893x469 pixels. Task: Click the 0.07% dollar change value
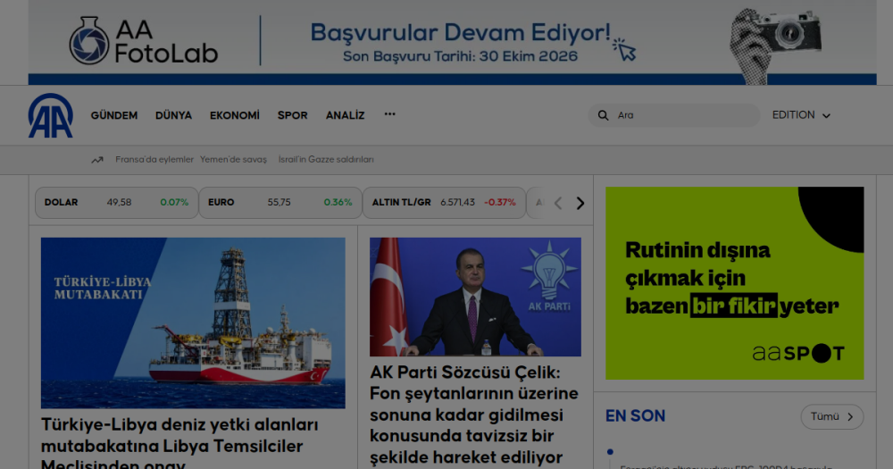[x=174, y=202]
